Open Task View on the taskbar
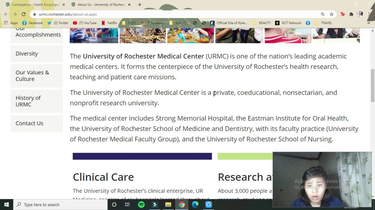 [127, 205]
